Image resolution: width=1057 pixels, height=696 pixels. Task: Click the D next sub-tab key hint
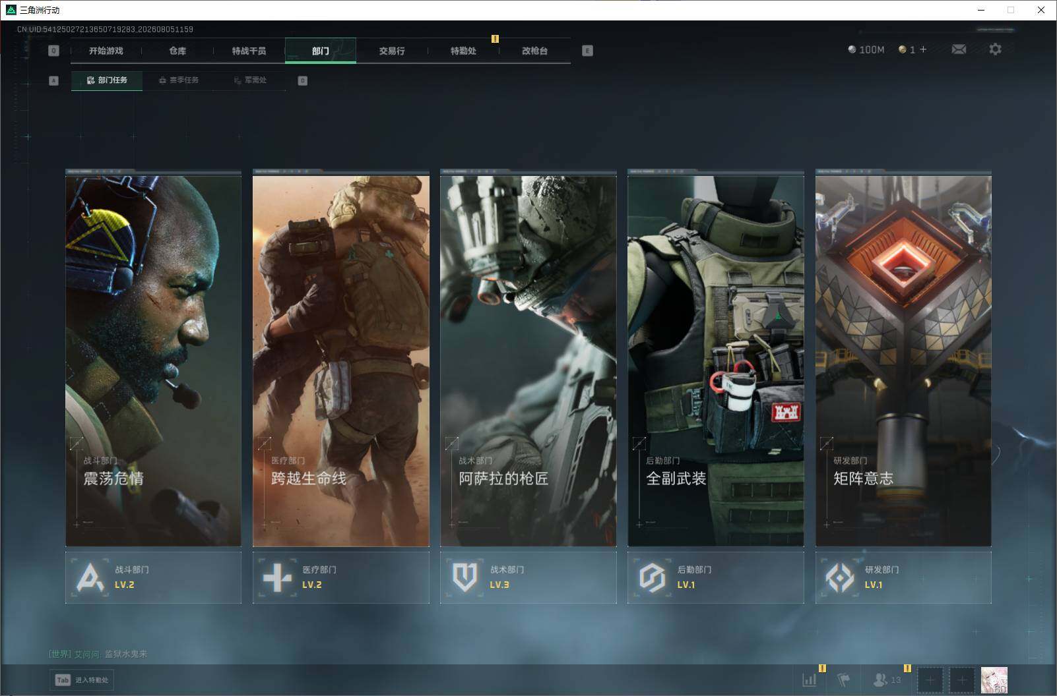click(x=303, y=80)
